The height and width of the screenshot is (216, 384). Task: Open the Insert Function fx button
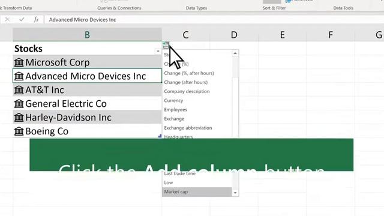36,19
